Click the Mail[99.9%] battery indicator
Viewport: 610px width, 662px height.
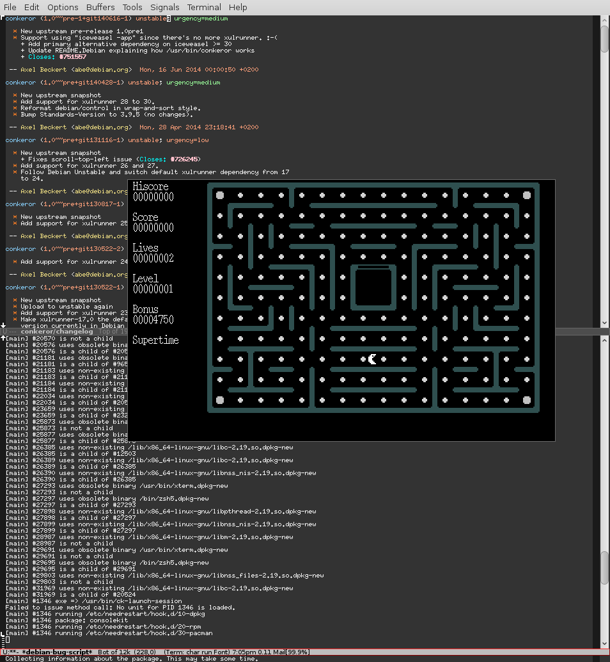[x=291, y=650]
